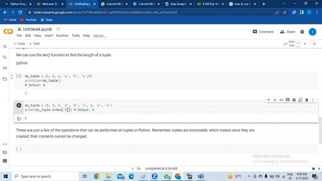Open the Files folder panel

[5, 79]
